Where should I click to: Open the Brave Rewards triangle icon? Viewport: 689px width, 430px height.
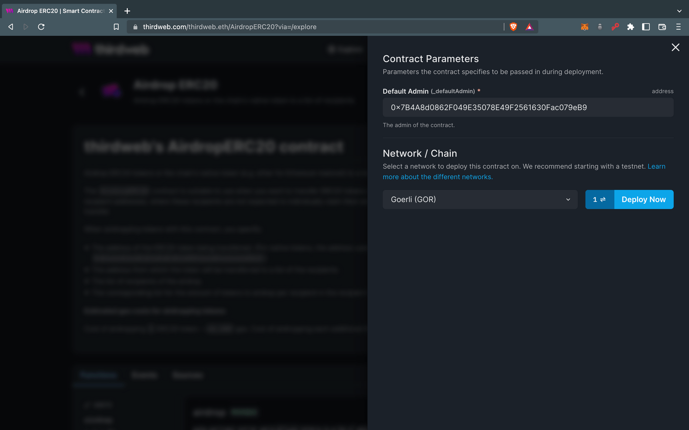529,27
